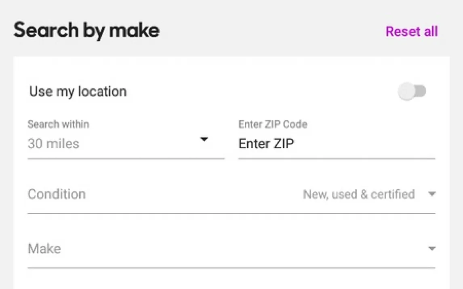Click the Make dropdown arrow icon

click(432, 249)
